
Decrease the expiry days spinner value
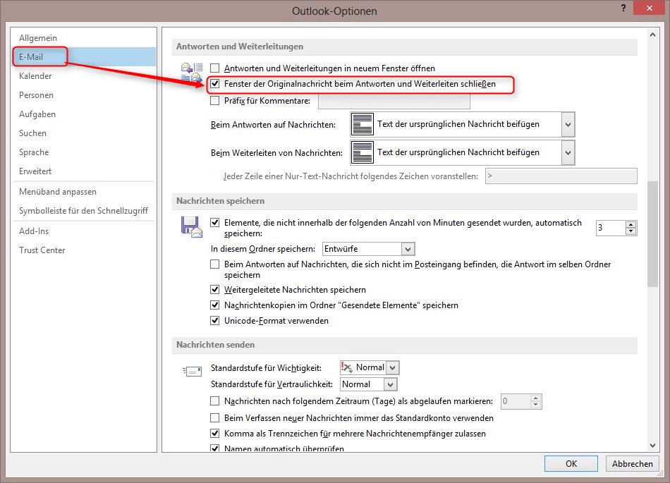535,405
